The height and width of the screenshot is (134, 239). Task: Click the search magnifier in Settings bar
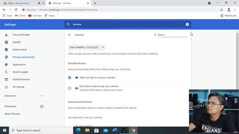(x=68, y=24)
